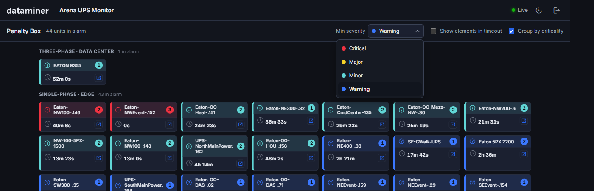Open external link icon on Eaton-OO-Heat-.151 card
This screenshot has height=191, width=594.
pyautogui.click(x=240, y=124)
